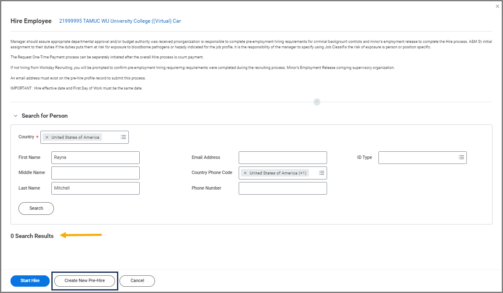Collapse the instructions with the circular chevron
Screen dimensions: 503x293
(x=317, y=102)
